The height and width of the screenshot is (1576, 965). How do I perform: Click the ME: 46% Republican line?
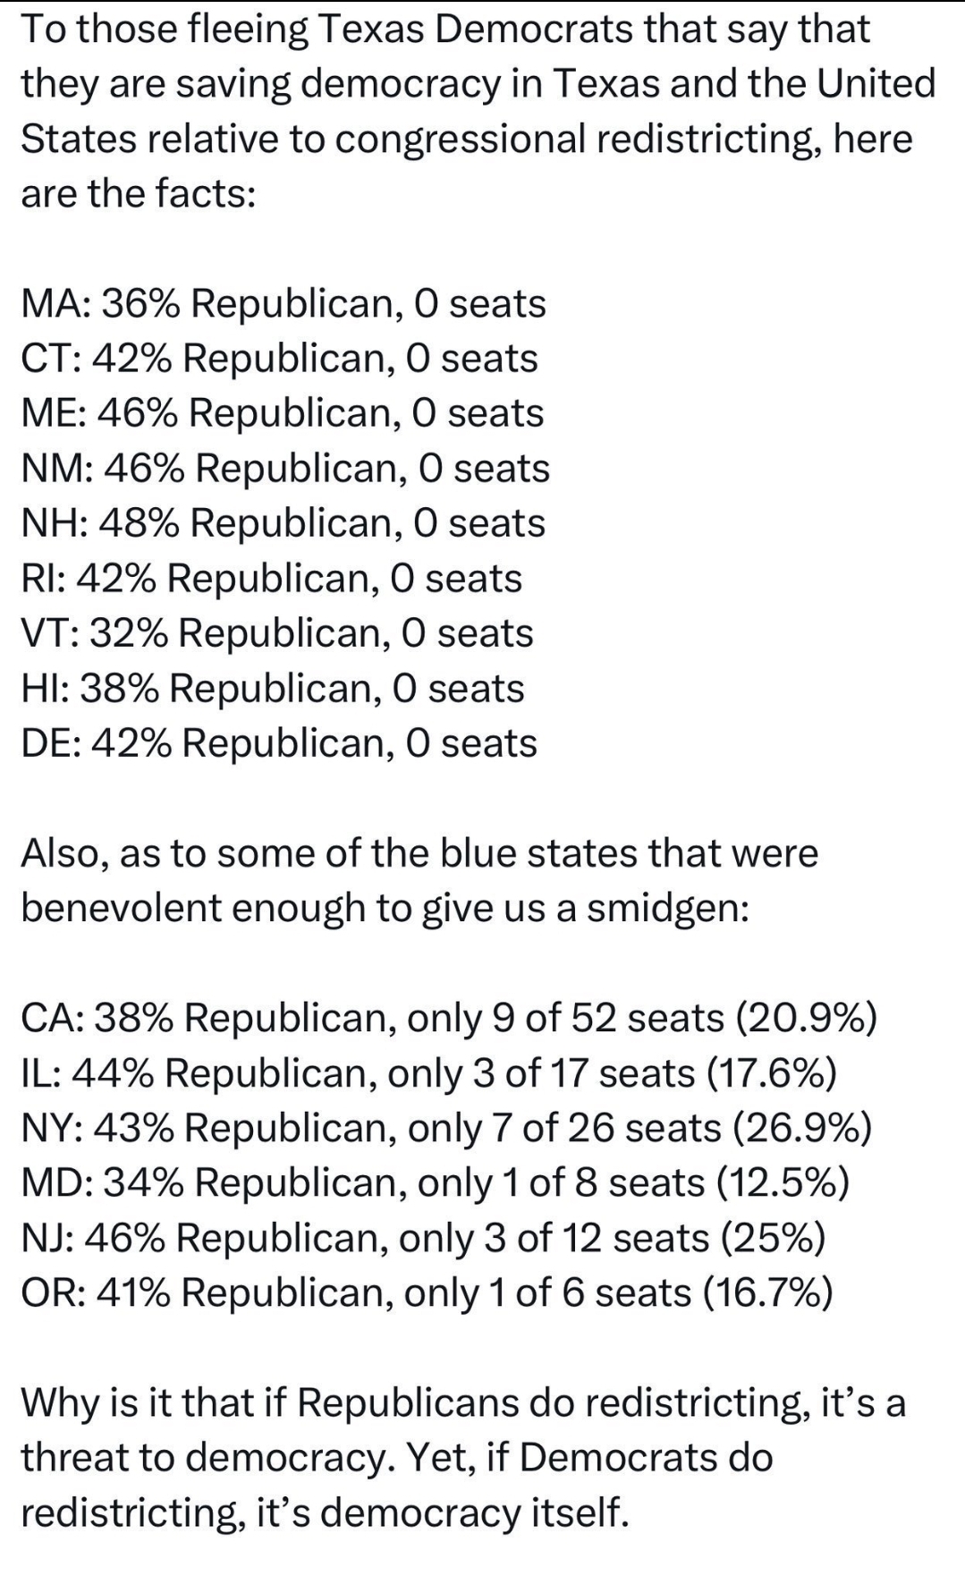(x=283, y=413)
